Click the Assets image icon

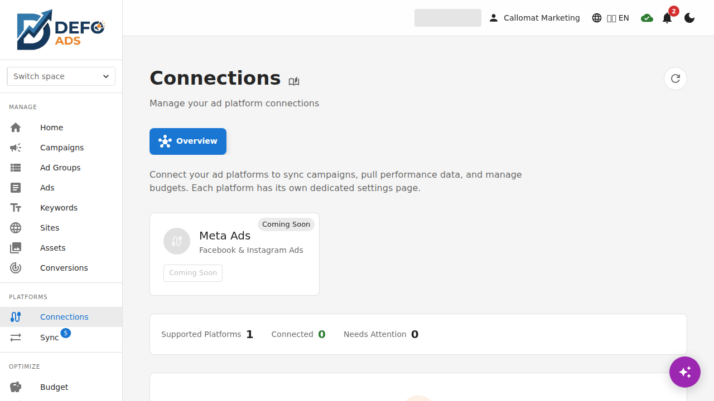tap(16, 248)
